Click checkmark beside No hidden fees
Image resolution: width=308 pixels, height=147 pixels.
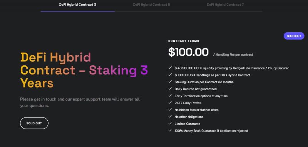coord(170,109)
